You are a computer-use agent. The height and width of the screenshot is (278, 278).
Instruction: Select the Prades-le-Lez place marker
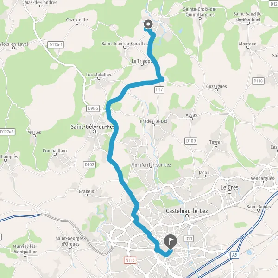153,125
